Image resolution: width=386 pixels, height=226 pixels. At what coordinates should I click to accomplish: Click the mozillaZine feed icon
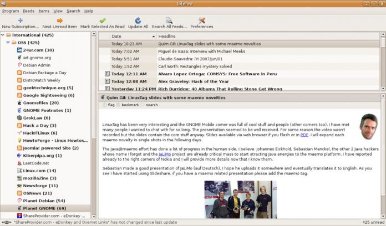pyautogui.click(x=19, y=178)
